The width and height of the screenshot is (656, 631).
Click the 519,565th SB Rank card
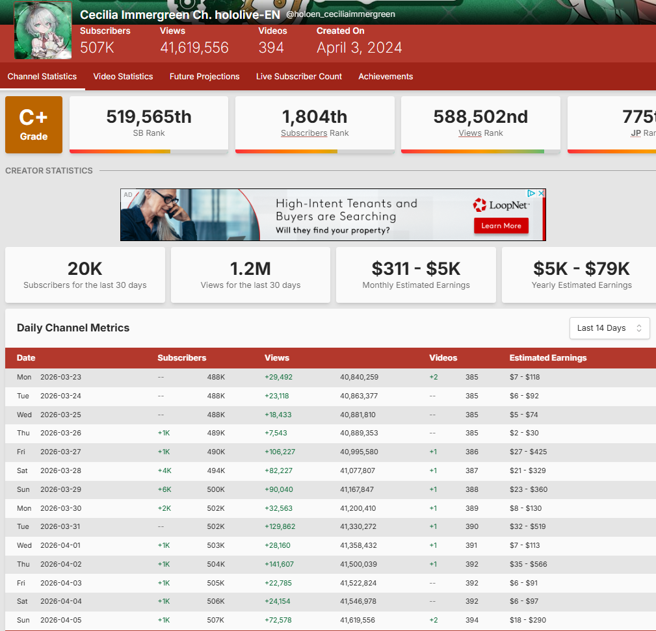(149, 125)
